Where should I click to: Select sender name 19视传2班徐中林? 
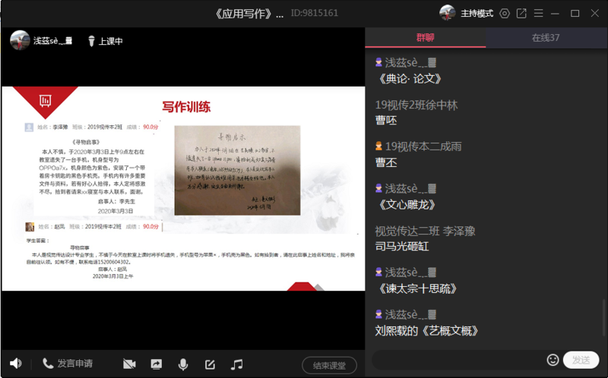click(x=416, y=105)
